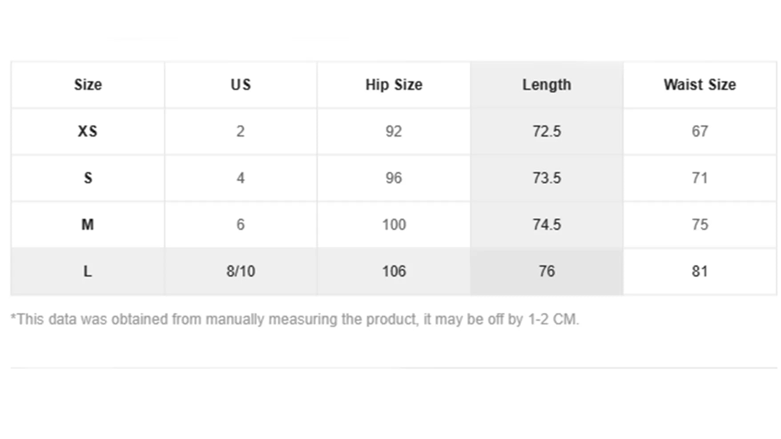781x439 pixels.
Task: Select the Waist Size column header
Action: click(700, 84)
